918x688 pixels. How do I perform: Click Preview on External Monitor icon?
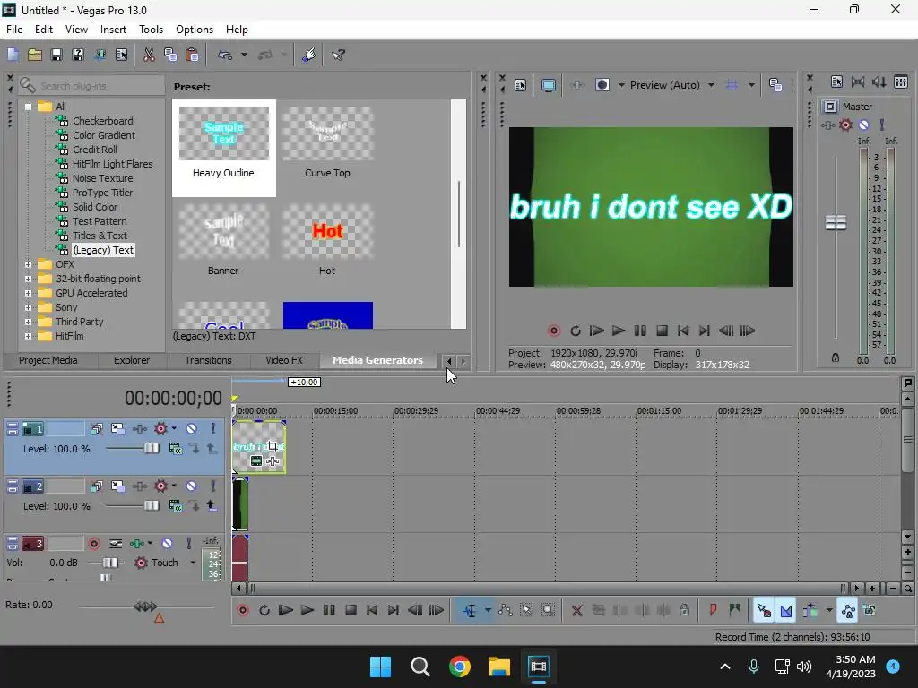[548, 85]
